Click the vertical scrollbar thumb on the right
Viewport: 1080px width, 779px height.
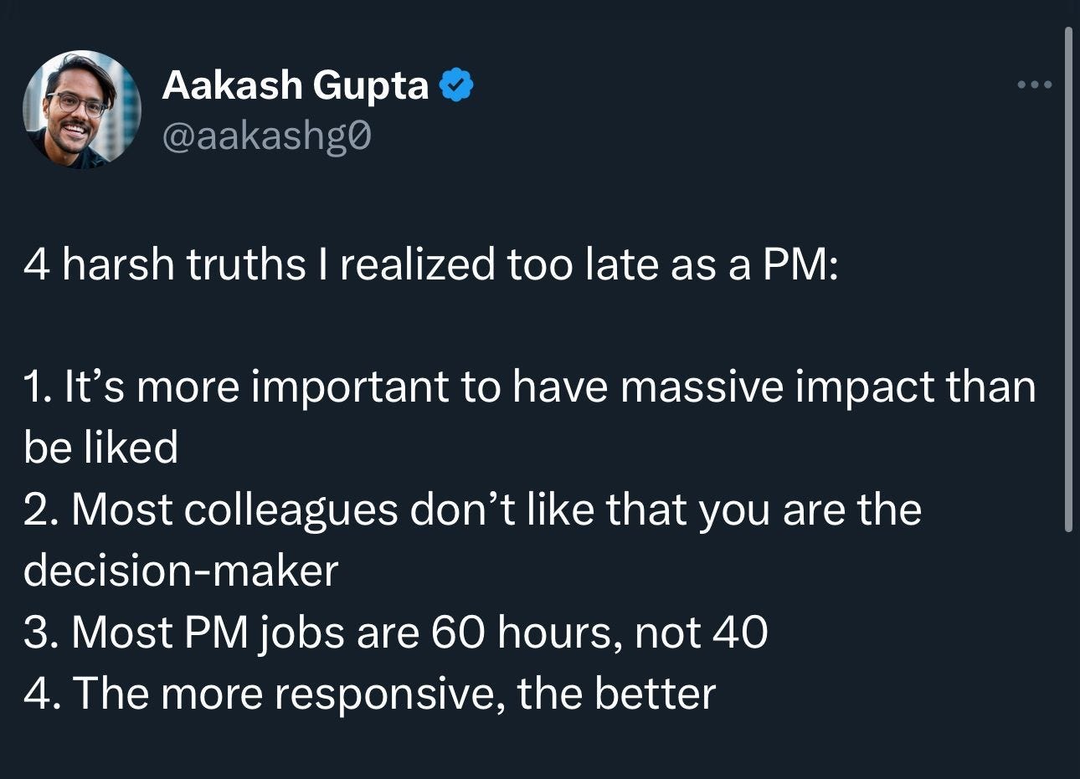(x=1067, y=279)
